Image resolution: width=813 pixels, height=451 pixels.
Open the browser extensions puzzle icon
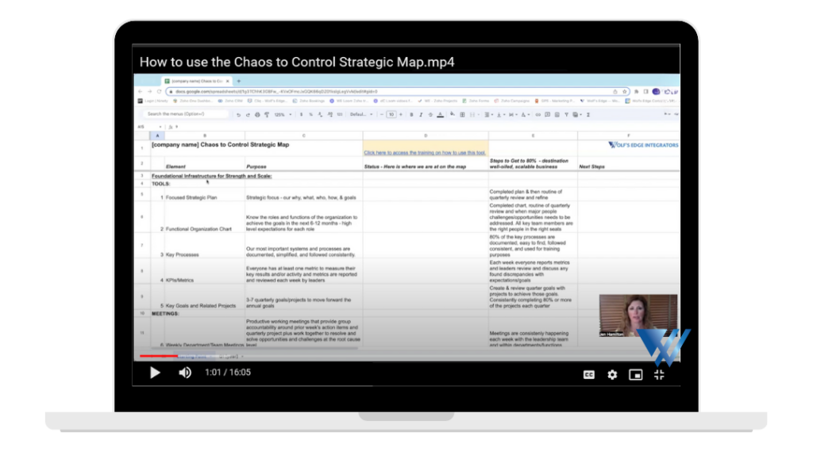pos(637,92)
